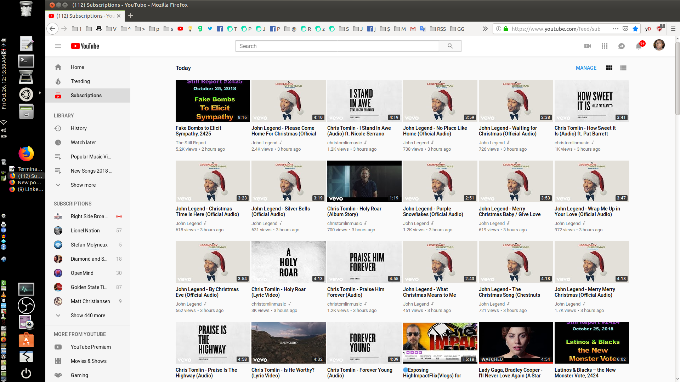
Task: Open the upload video camera icon
Action: click(588, 46)
